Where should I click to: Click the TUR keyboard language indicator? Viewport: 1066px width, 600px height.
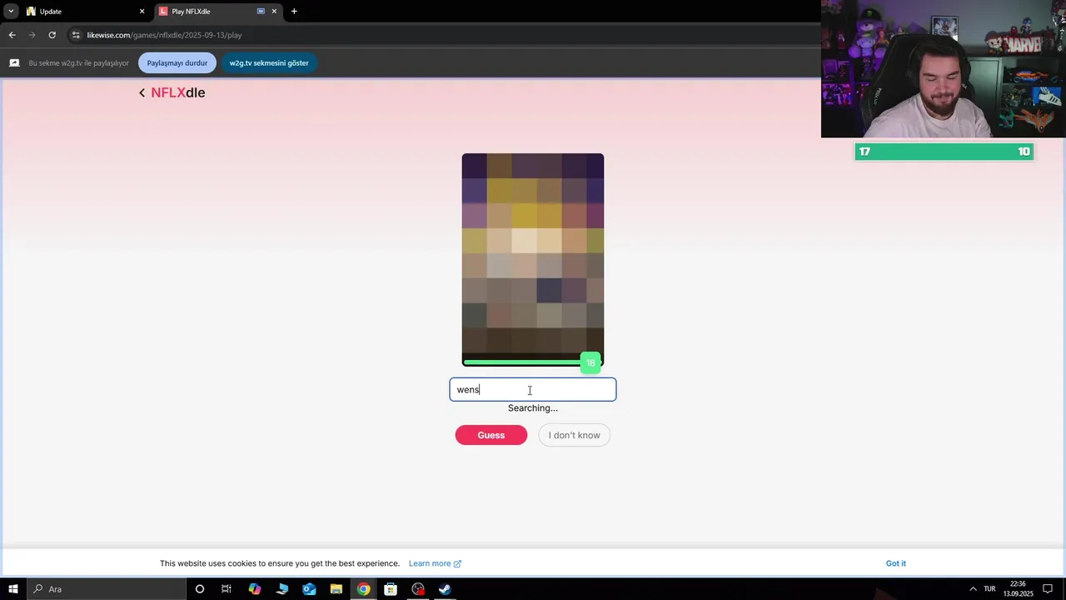click(x=989, y=589)
